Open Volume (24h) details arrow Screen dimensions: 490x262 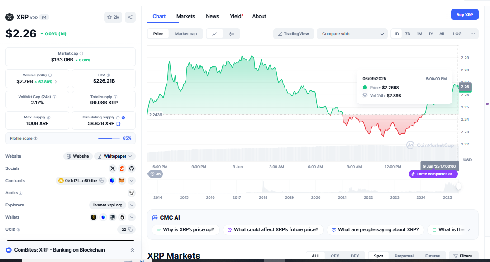point(56,82)
